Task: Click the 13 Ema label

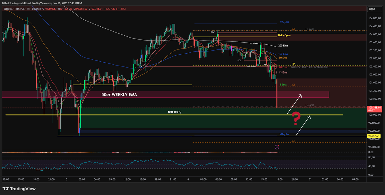Action: 283,73
